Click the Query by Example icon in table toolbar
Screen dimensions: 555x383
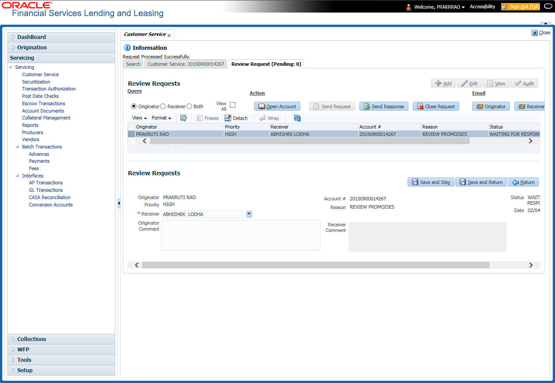(183, 118)
